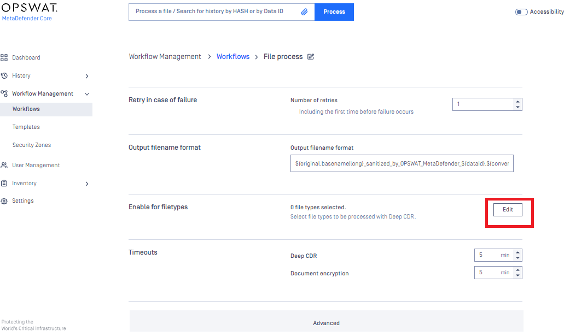Increase the Number of retries value
Image resolution: width=570 pixels, height=336 pixels.
[x=518, y=102]
